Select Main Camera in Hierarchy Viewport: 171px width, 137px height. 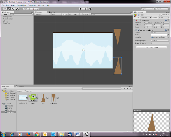click(x=8, y=19)
